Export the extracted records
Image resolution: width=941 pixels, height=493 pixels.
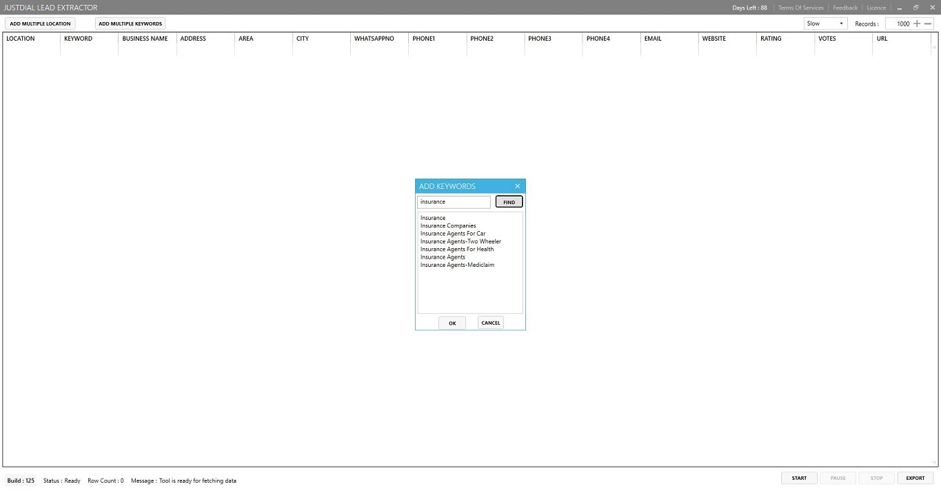point(915,478)
